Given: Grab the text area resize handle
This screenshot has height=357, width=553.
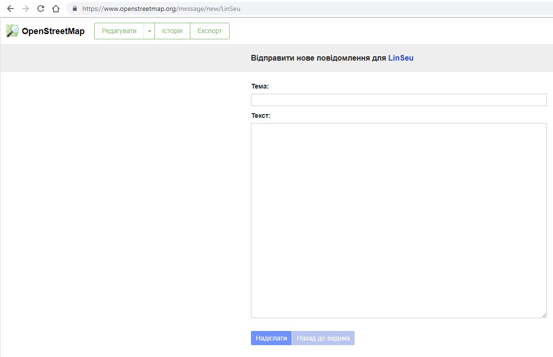Looking at the screenshot, I should (544, 315).
